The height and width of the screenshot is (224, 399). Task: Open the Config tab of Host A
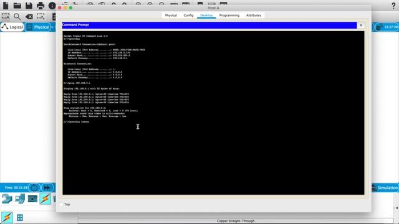point(188,15)
